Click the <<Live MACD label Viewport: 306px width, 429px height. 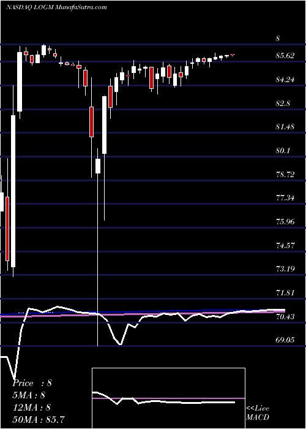coord(258,413)
